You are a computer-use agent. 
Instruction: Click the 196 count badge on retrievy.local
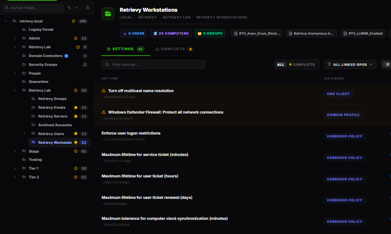pos(83,21)
